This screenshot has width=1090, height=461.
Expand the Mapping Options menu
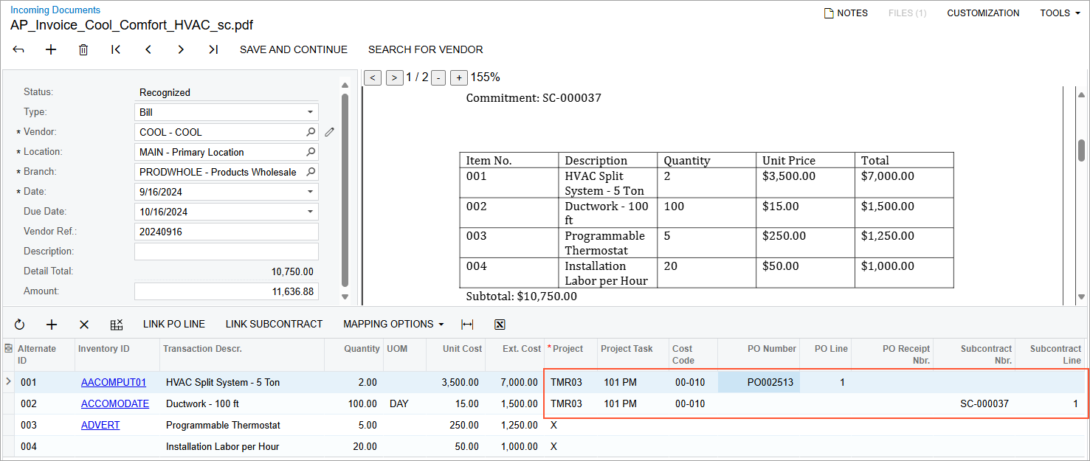pos(393,325)
